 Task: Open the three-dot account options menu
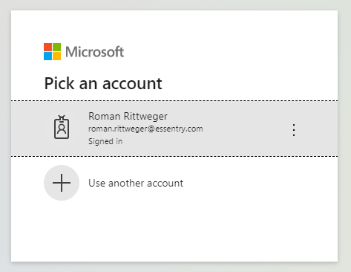[x=294, y=130]
